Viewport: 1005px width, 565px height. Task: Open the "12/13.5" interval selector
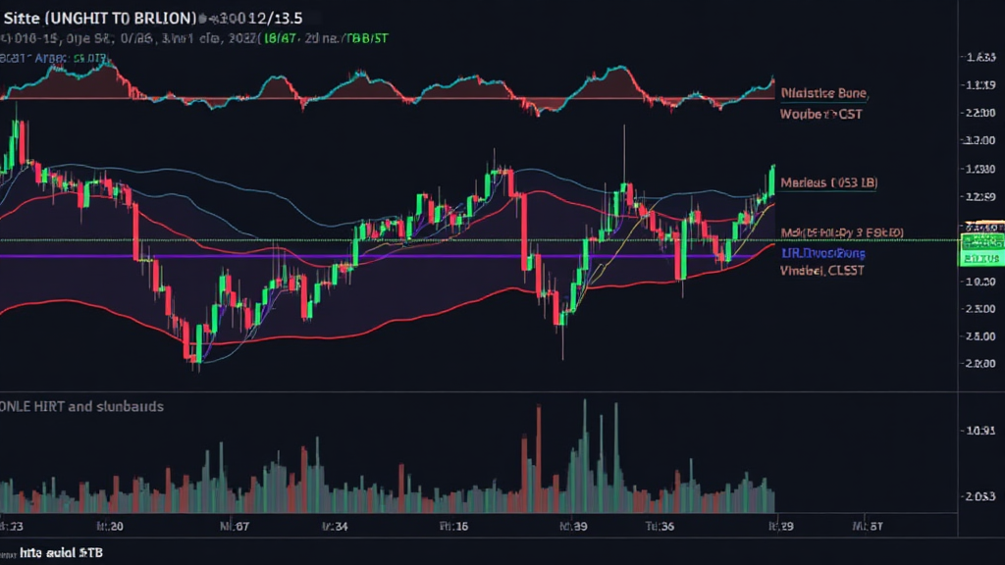pos(277,18)
